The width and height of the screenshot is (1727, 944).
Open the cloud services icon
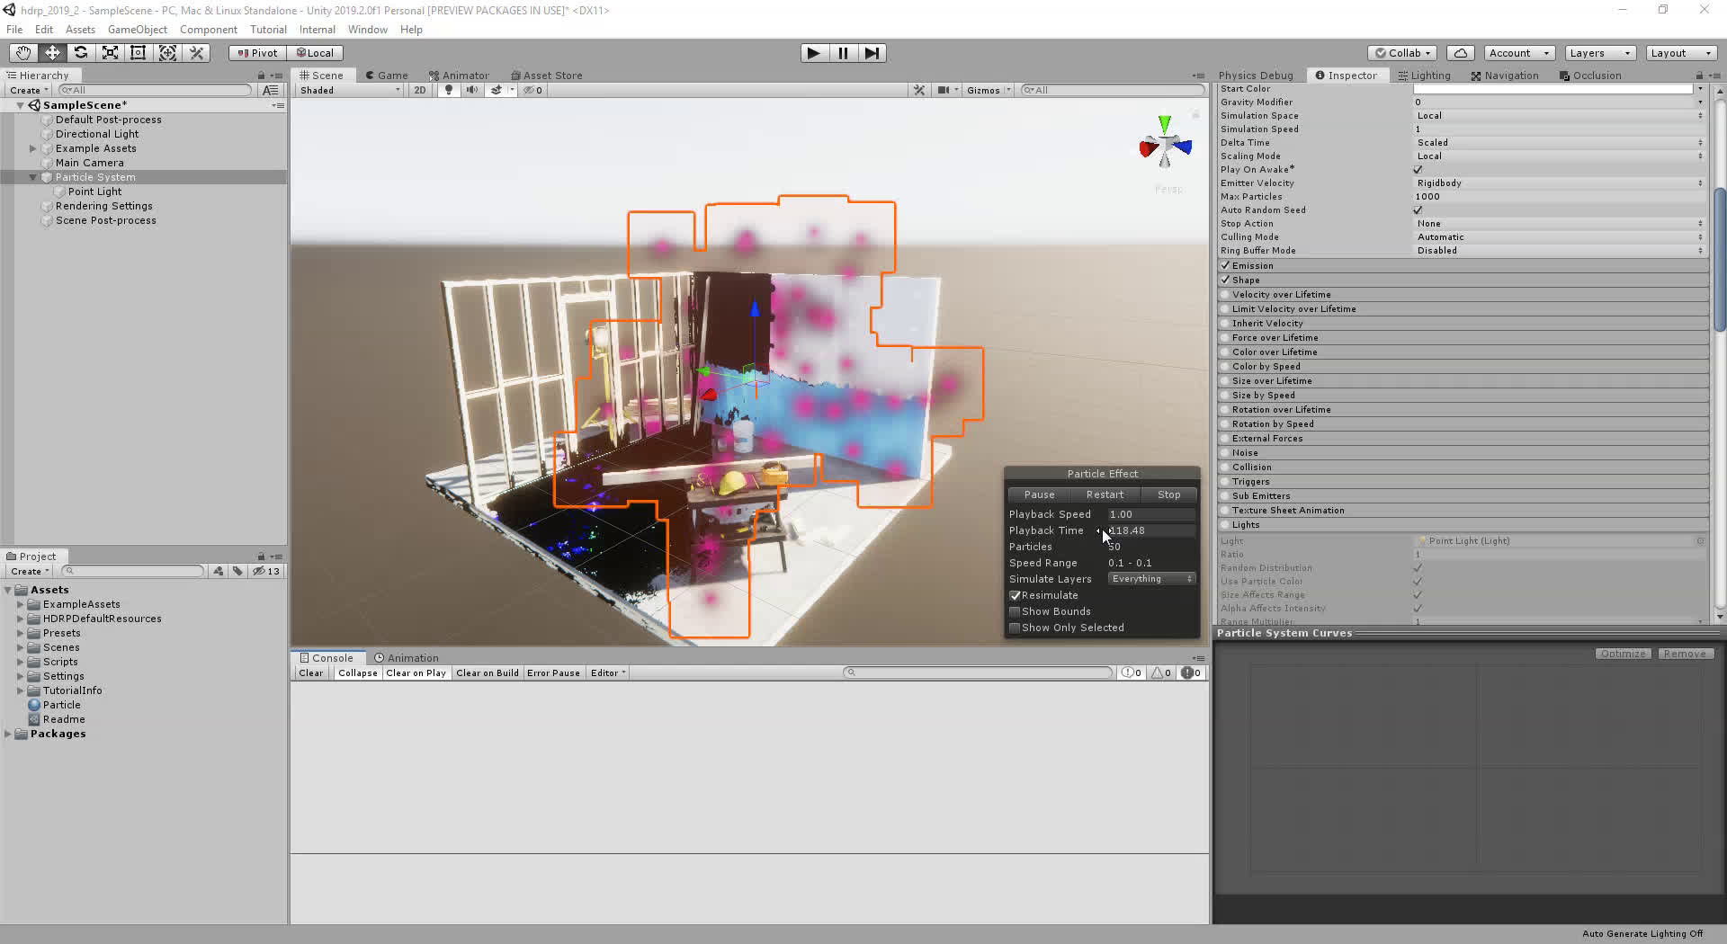(1461, 53)
